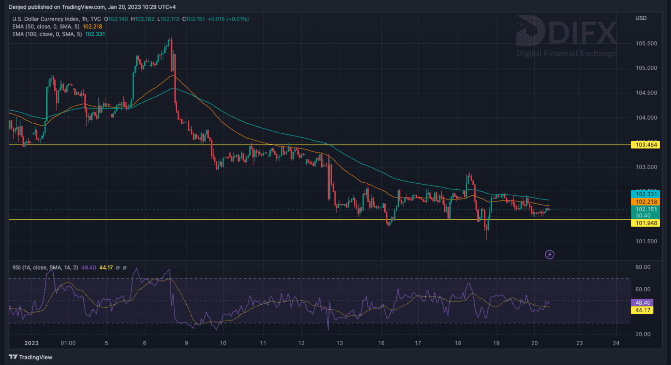The image size is (671, 365).
Task: Click second null symbol in RSI legend
Action: point(125,267)
